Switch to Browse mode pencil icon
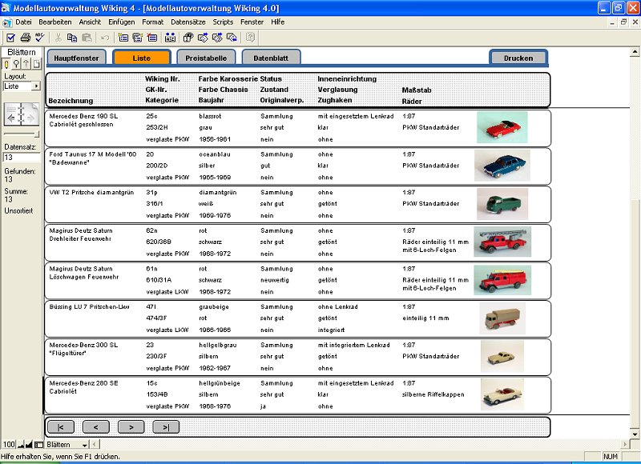The width and height of the screenshot is (641, 464). (x=6, y=64)
